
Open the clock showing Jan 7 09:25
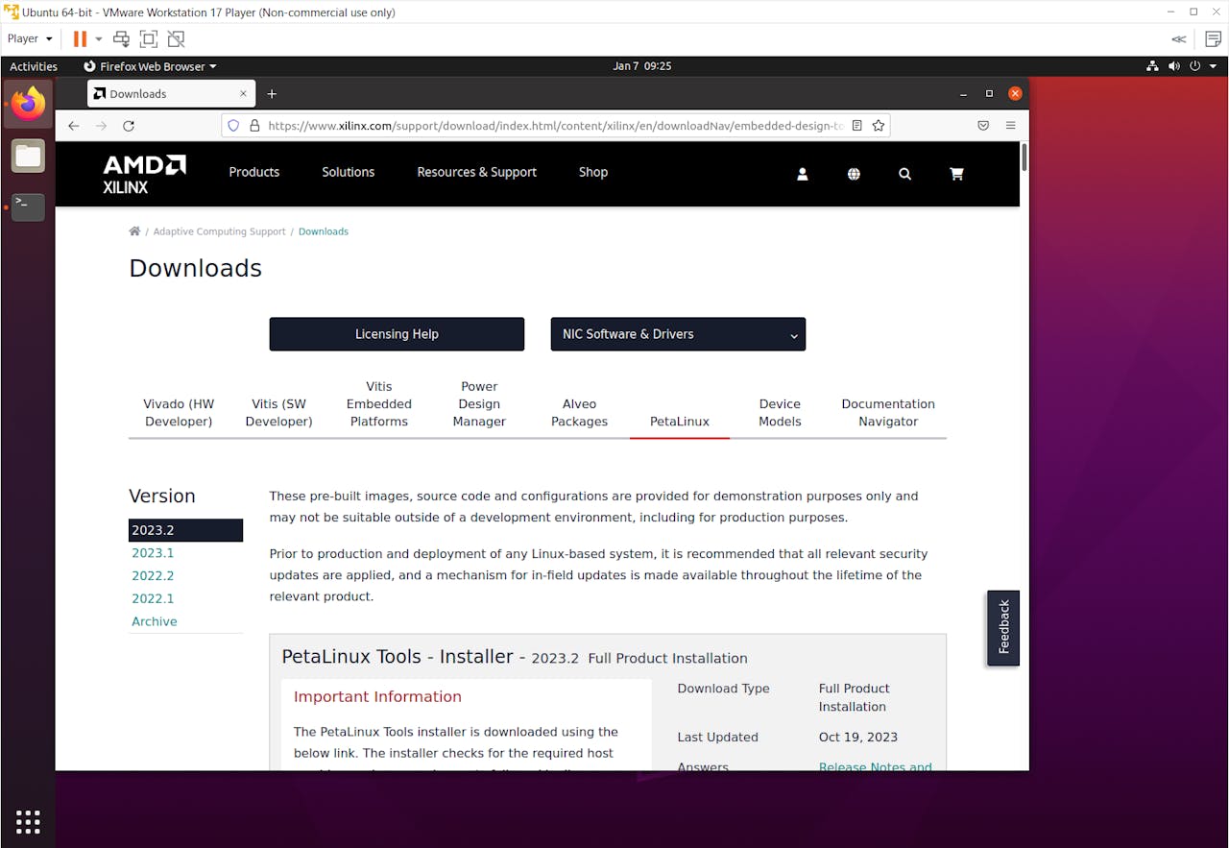pyautogui.click(x=641, y=66)
